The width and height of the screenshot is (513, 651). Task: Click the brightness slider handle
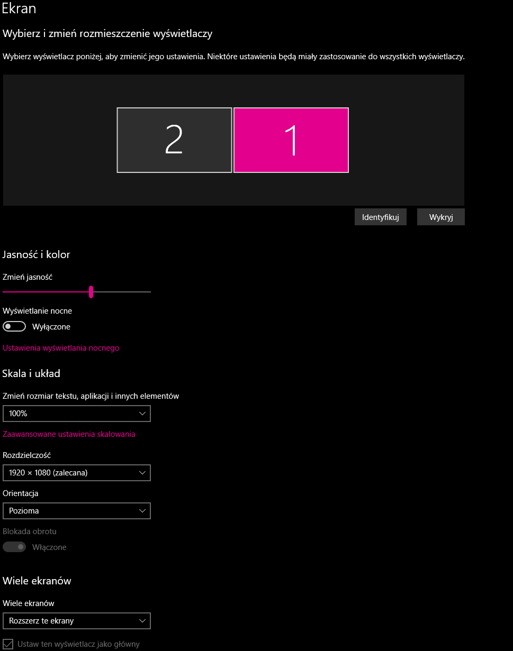coord(91,291)
